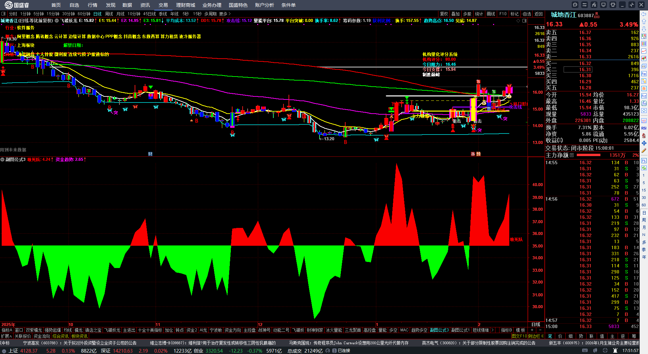This screenshot has width=648, height=354.
Task: Switch to the 周线 weekly tab
Action: click(109, 14)
